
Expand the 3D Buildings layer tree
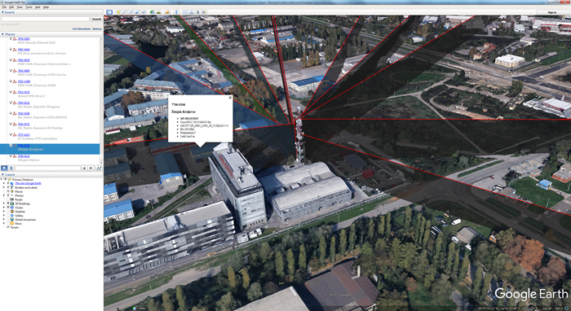4,204
